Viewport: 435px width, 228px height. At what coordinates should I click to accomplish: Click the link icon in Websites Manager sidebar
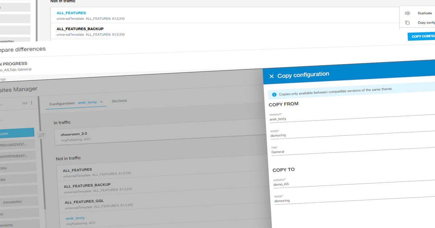[x=25, y=103]
